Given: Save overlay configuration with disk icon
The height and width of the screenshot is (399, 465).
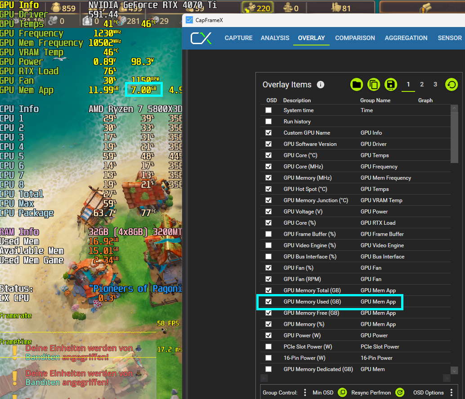Looking at the screenshot, I should click(391, 85).
